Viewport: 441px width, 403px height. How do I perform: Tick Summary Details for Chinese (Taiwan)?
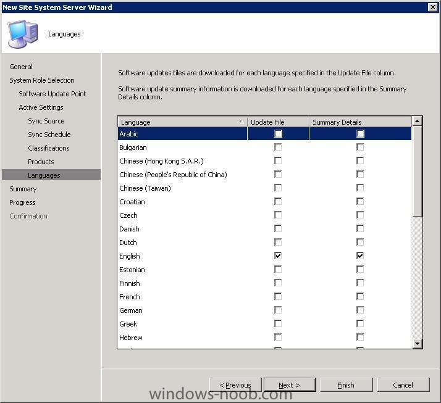(x=360, y=188)
